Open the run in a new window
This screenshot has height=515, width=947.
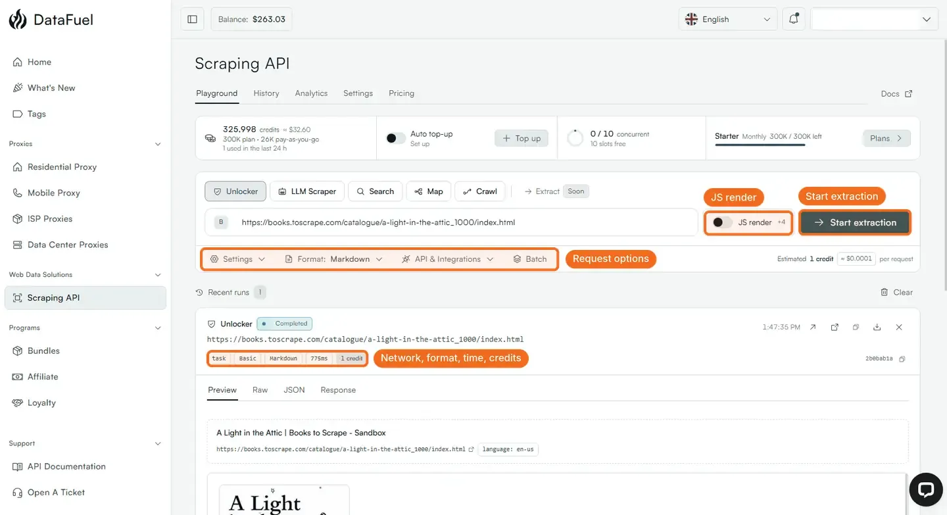(835, 327)
